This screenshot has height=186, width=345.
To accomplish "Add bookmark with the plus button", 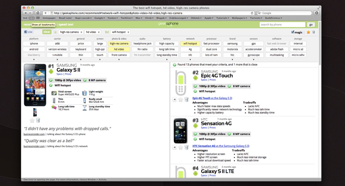I will click(x=45, y=13).
